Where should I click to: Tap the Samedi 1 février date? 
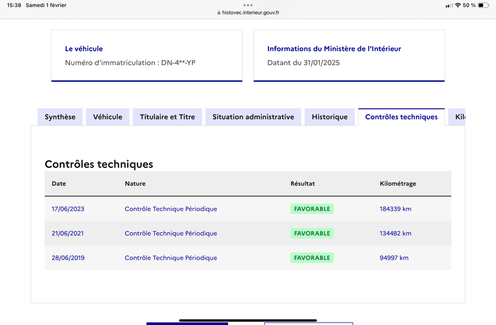tap(46, 5)
